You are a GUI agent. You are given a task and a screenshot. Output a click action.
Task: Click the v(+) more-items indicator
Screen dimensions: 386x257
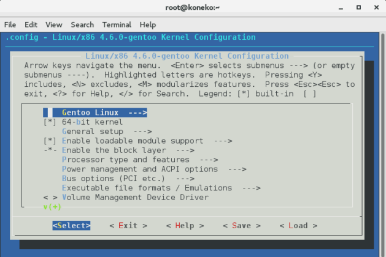coord(52,207)
